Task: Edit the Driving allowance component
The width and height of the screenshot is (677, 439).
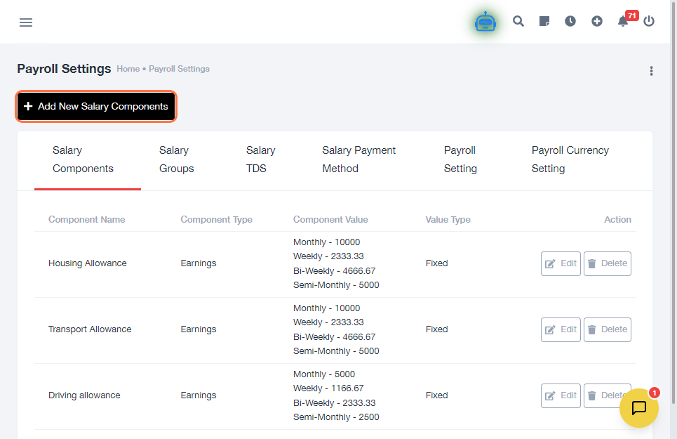Action: [x=561, y=395]
